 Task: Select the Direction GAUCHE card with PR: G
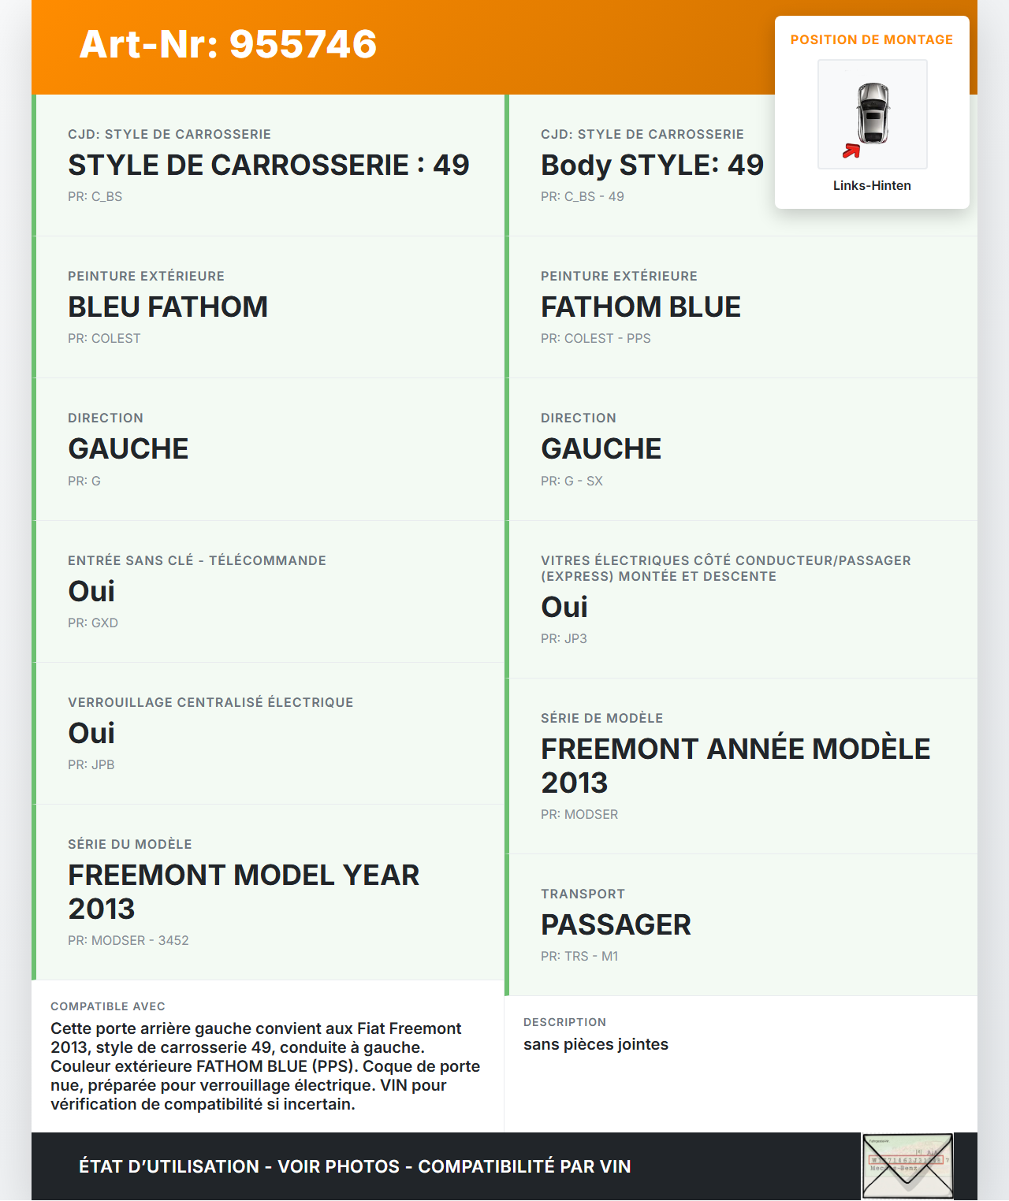coord(269,449)
